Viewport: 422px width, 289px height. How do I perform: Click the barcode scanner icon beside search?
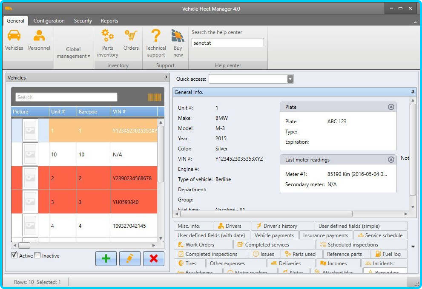click(x=154, y=97)
